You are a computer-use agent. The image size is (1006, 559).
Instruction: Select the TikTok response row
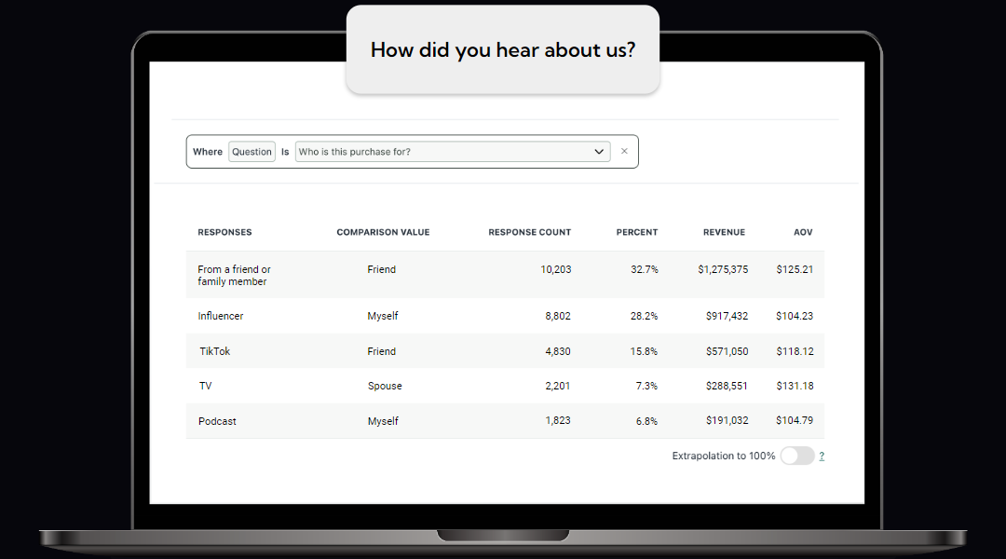pyautogui.click(x=215, y=351)
